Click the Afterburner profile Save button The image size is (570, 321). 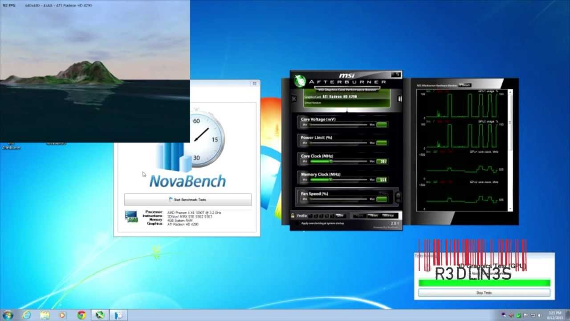pyautogui.click(x=341, y=216)
